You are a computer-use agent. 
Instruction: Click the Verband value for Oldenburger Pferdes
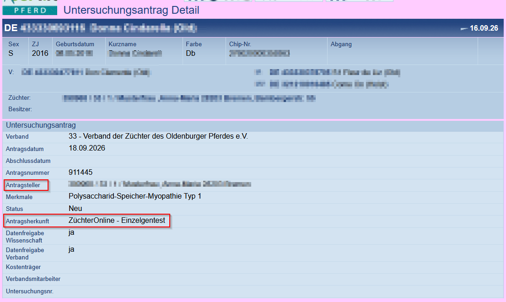tap(158, 136)
